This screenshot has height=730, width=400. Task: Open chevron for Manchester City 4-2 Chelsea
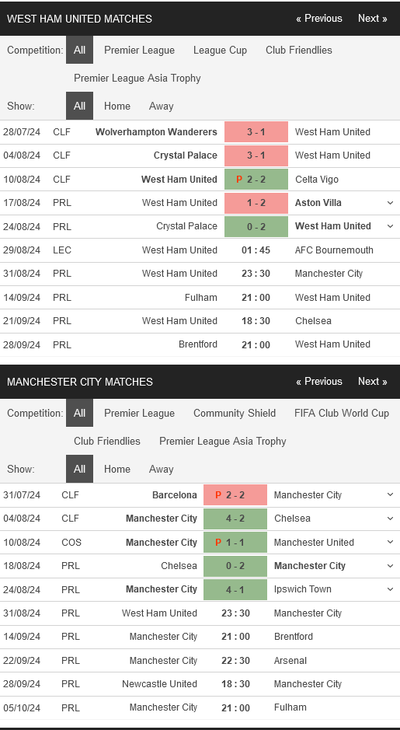tap(390, 519)
